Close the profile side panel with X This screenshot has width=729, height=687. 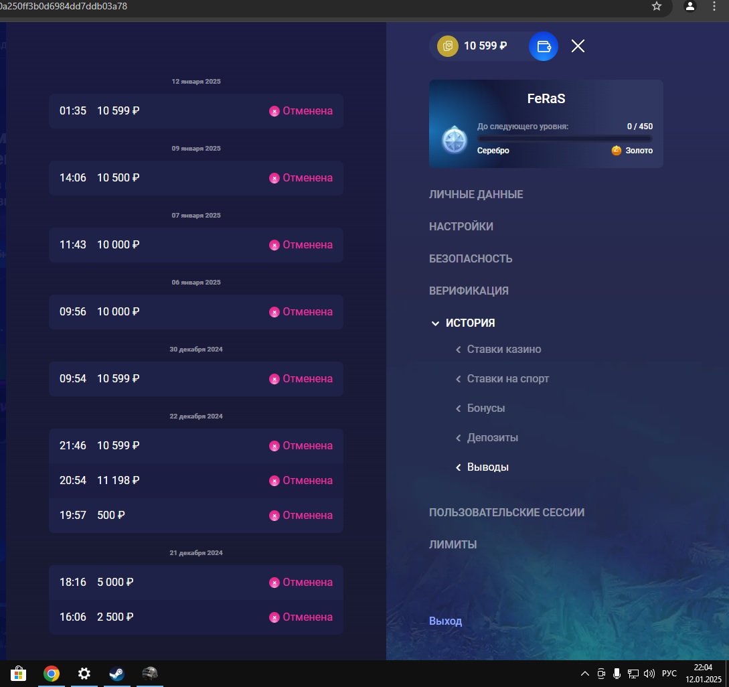pos(578,46)
